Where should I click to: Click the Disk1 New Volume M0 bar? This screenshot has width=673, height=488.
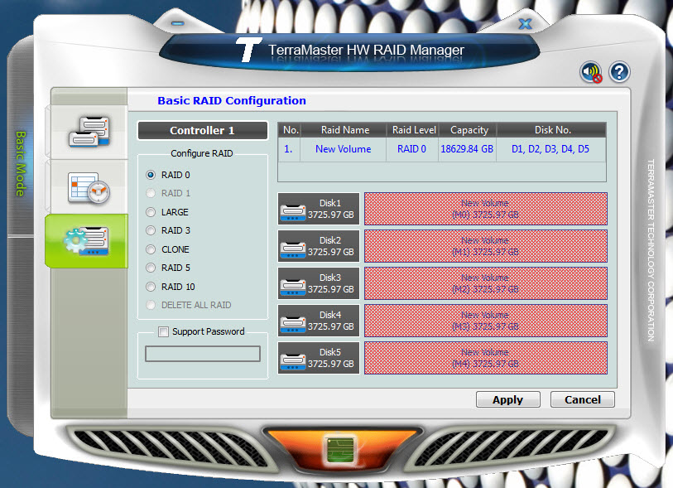point(485,209)
